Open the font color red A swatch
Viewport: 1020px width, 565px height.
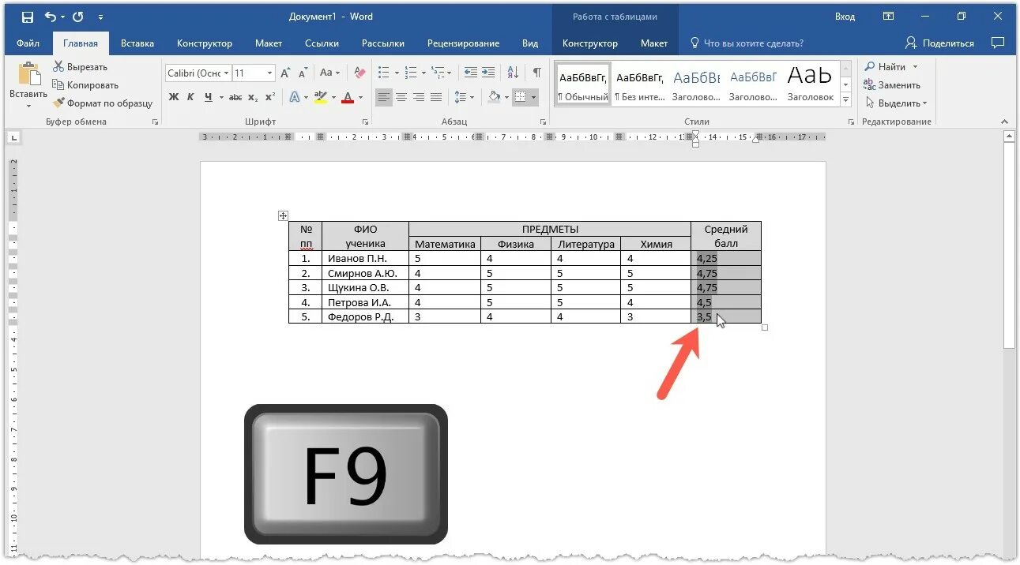pyautogui.click(x=348, y=97)
